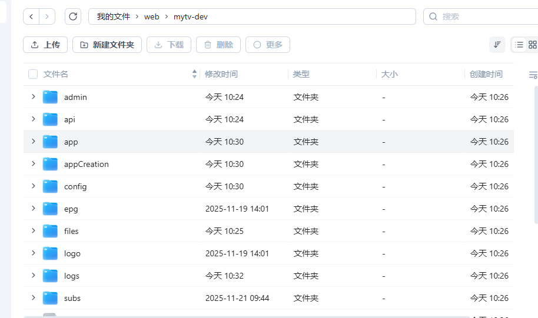Expand the admin folder row
The image size is (538, 318).
34,96
